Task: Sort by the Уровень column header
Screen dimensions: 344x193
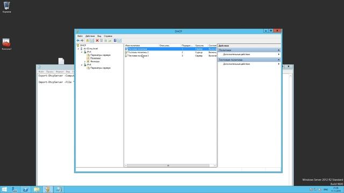Action: [x=200, y=46]
